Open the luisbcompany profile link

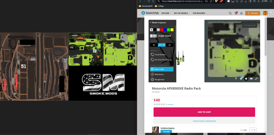pyautogui.click(x=167, y=128)
